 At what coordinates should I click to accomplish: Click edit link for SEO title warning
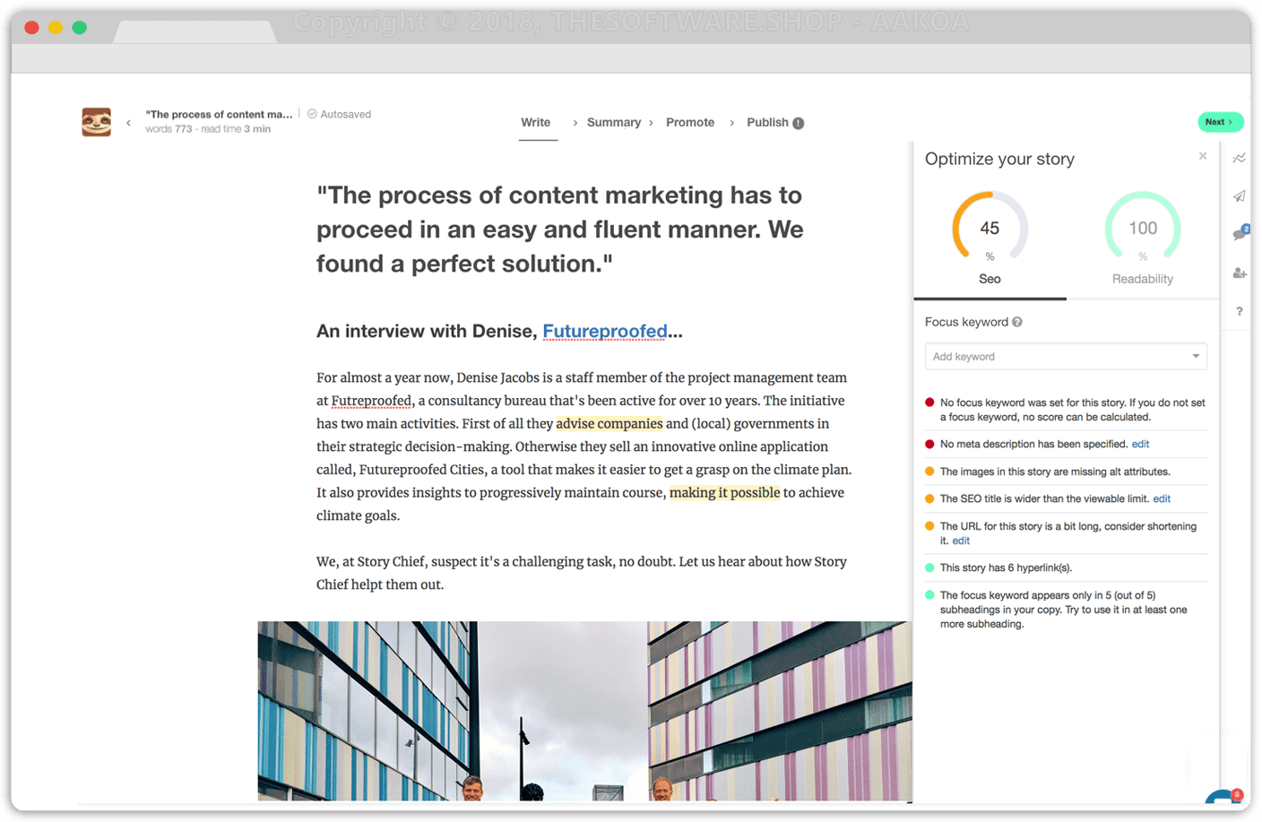tap(1162, 498)
